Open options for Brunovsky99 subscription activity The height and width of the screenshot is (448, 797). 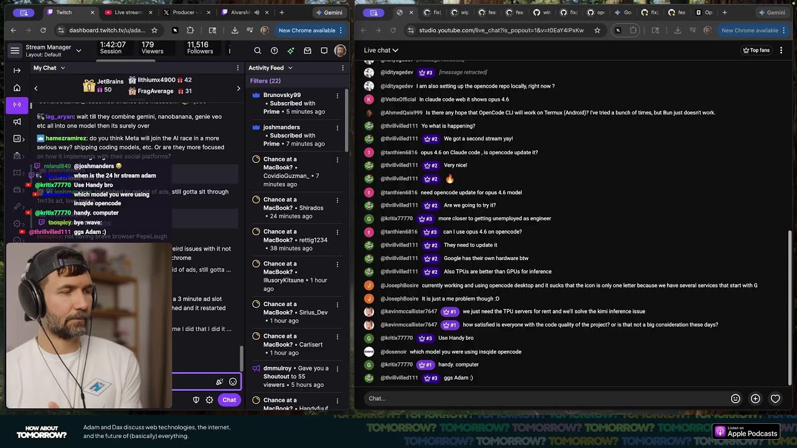(337, 96)
